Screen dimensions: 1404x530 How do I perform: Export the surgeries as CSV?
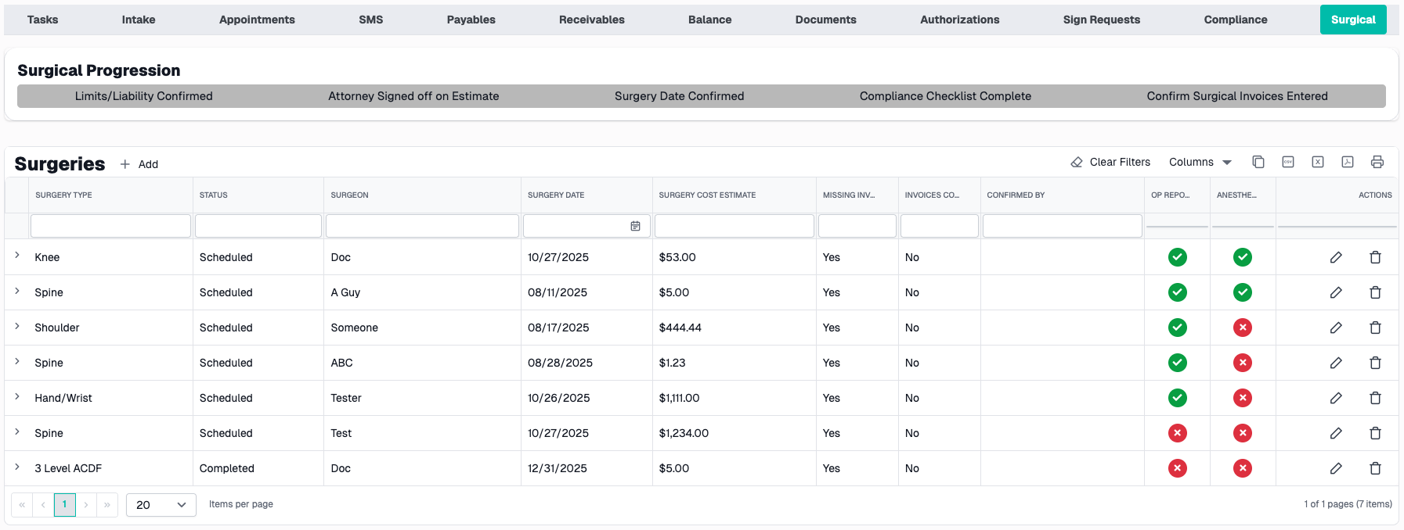coord(1288,162)
